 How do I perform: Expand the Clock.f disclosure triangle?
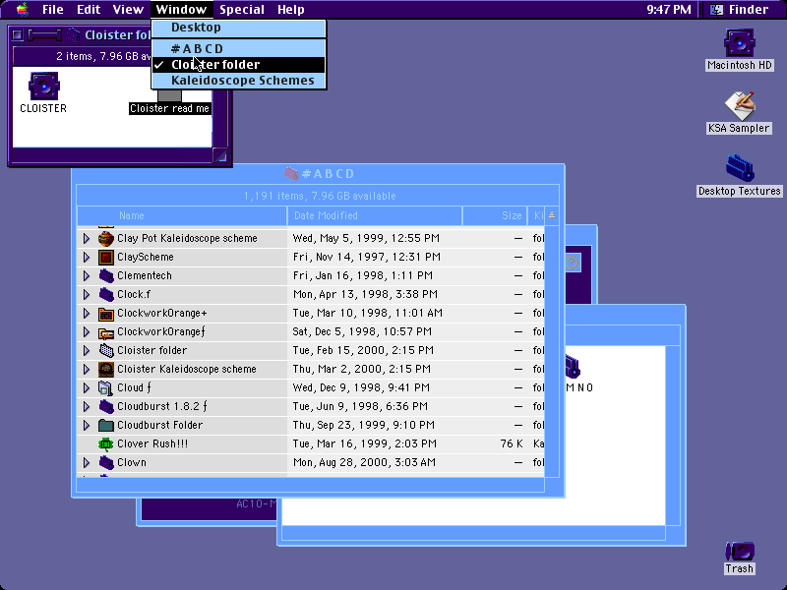pyautogui.click(x=87, y=294)
